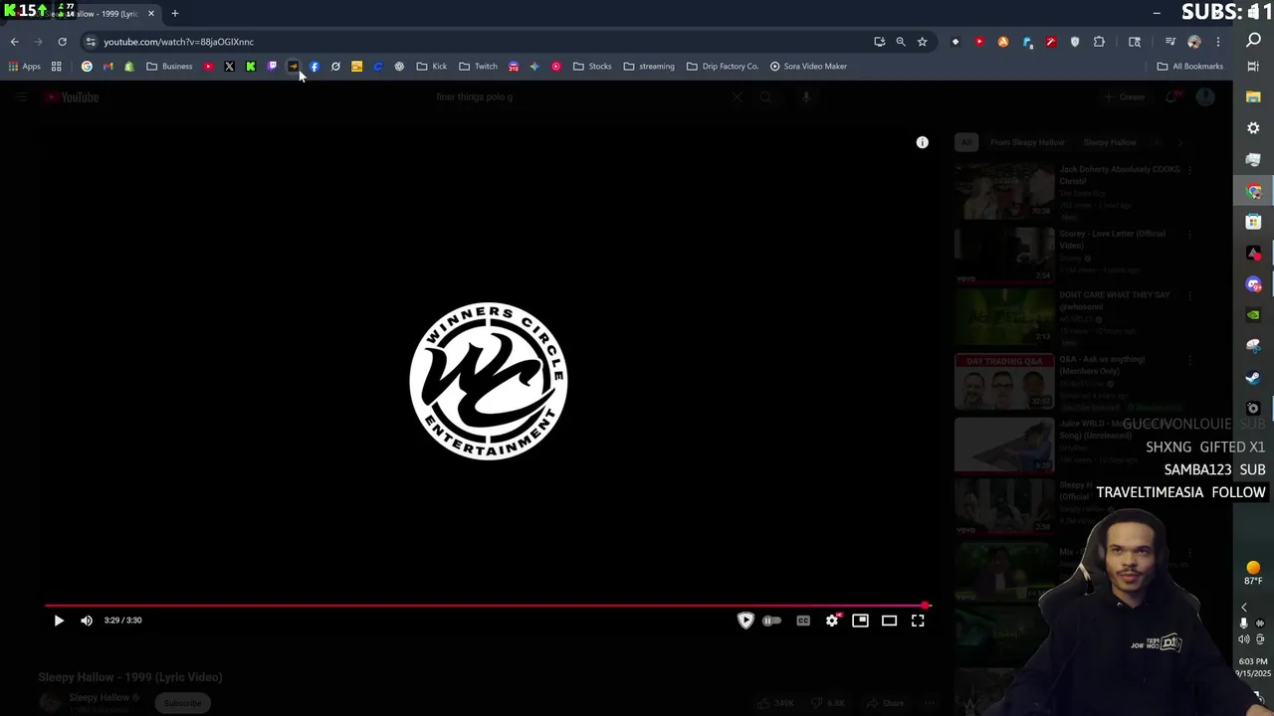Play the video with the play button
Screen dimensions: 1274x716
[x=59, y=621]
